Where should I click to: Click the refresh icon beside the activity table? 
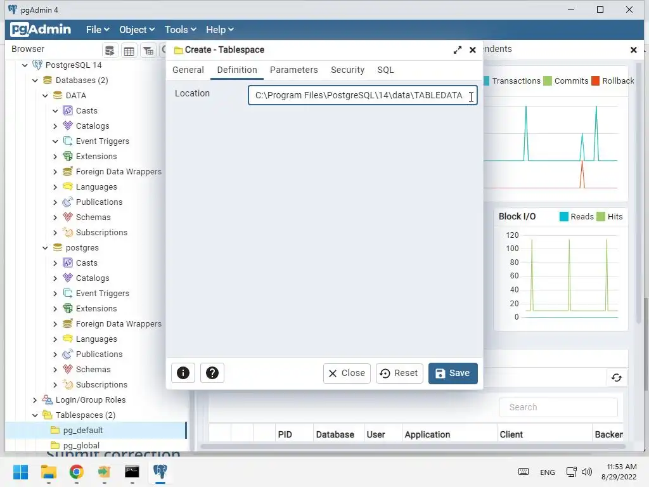pyautogui.click(x=616, y=377)
